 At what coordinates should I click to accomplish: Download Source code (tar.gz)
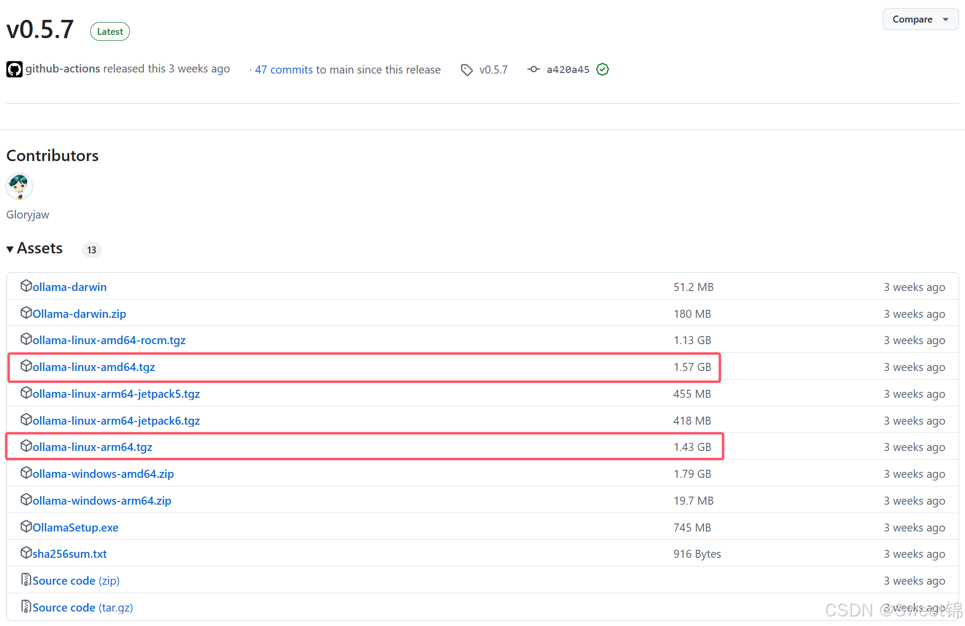[x=83, y=608]
